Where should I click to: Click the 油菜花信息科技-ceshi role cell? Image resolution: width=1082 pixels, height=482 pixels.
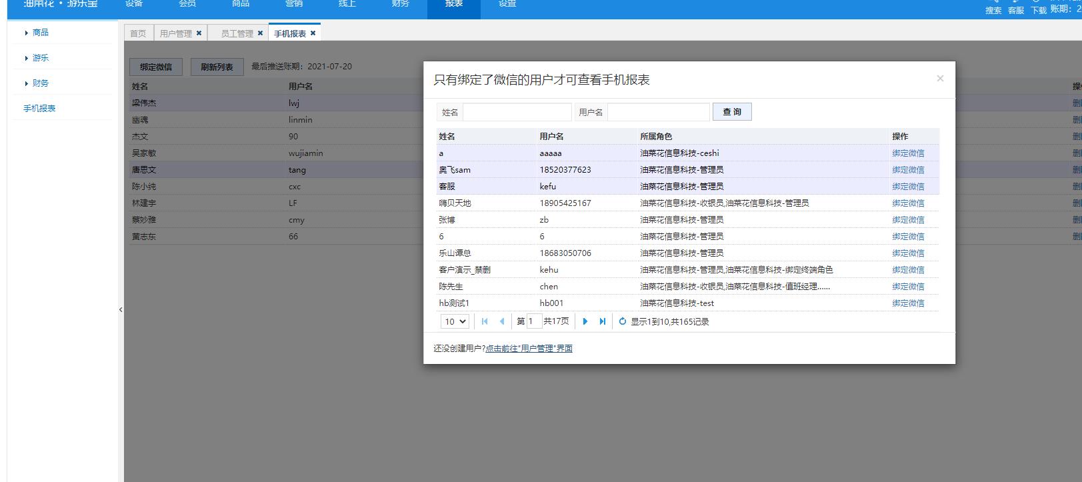coord(679,153)
